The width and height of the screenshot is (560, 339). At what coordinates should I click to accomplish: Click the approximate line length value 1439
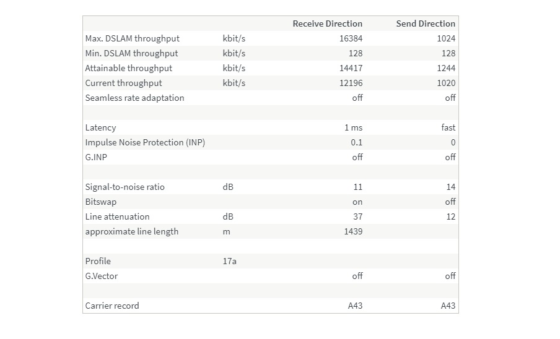pos(353,232)
